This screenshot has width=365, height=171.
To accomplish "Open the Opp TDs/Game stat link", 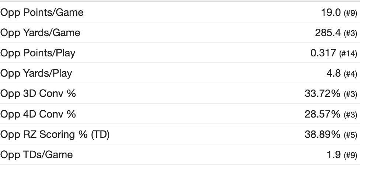I will [36, 155].
